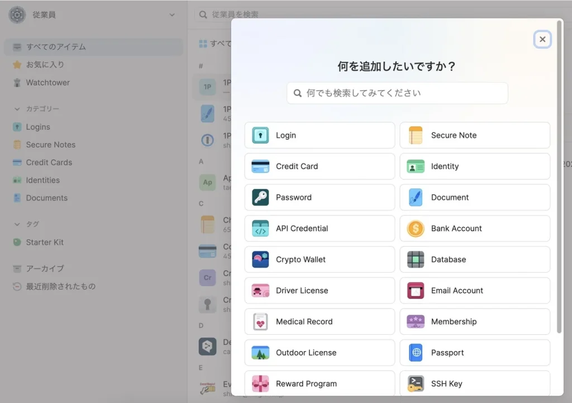Click the Passport globe icon
The height and width of the screenshot is (403, 572).
(x=416, y=353)
